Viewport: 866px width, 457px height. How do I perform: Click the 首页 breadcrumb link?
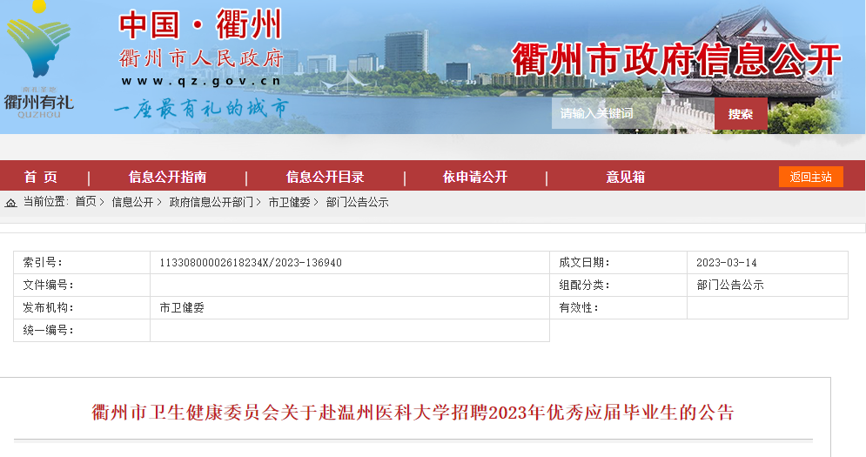tap(85, 202)
